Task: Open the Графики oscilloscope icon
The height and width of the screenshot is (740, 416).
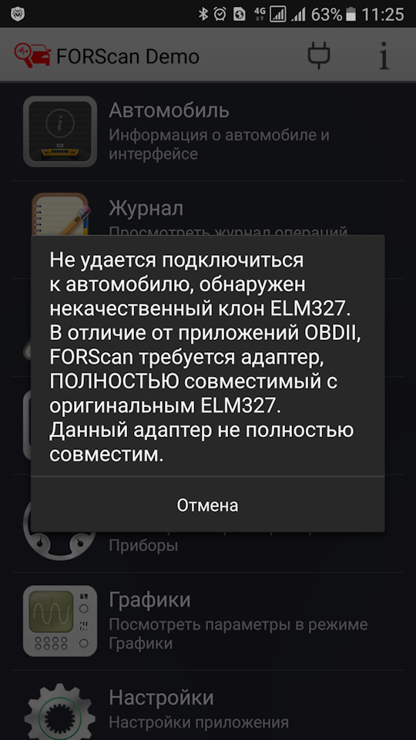Action: (x=60, y=621)
